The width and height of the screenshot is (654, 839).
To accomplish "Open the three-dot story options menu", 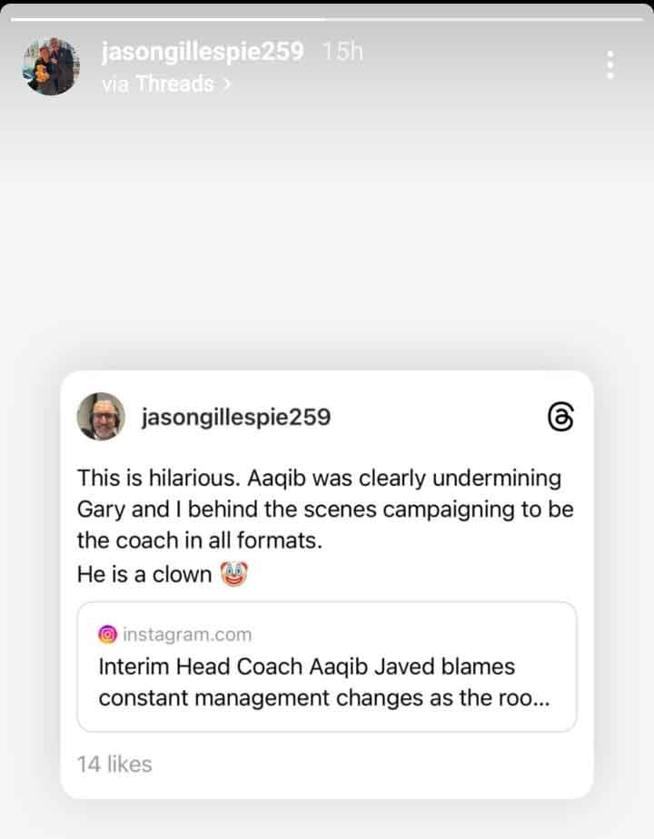I will pyautogui.click(x=609, y=65).
